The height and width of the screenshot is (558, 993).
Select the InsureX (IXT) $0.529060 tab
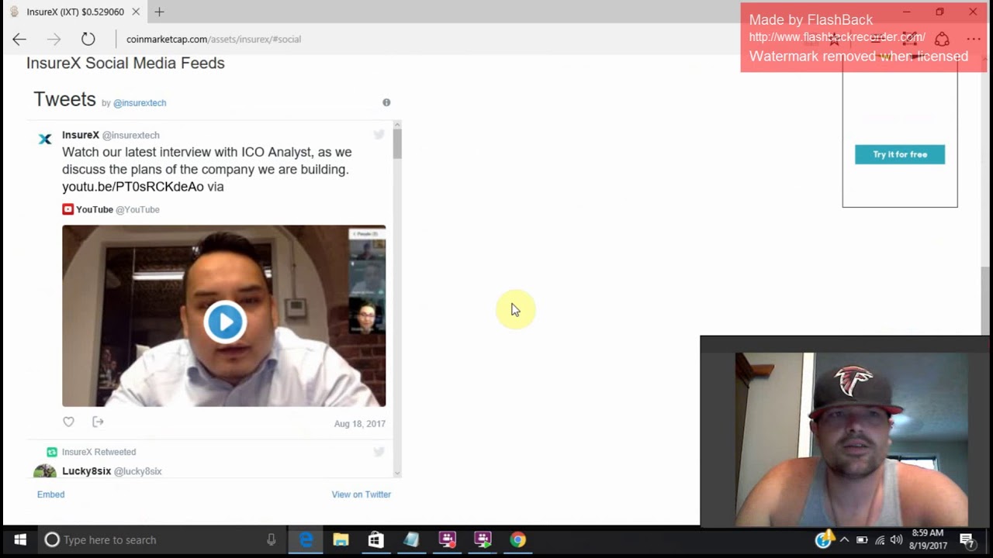pos(74,12)
